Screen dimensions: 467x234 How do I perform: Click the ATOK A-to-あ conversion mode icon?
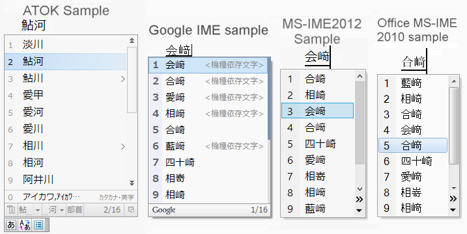25,225
